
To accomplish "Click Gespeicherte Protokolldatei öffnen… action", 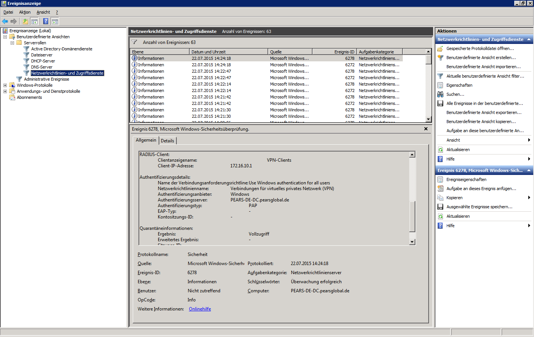I will (480, 48).
